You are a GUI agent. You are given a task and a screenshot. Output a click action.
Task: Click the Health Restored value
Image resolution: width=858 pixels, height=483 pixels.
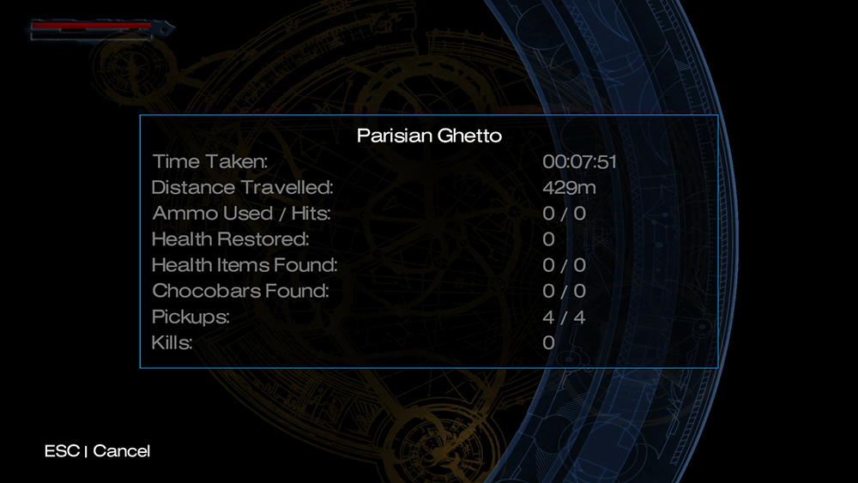[x=549, y=239]
